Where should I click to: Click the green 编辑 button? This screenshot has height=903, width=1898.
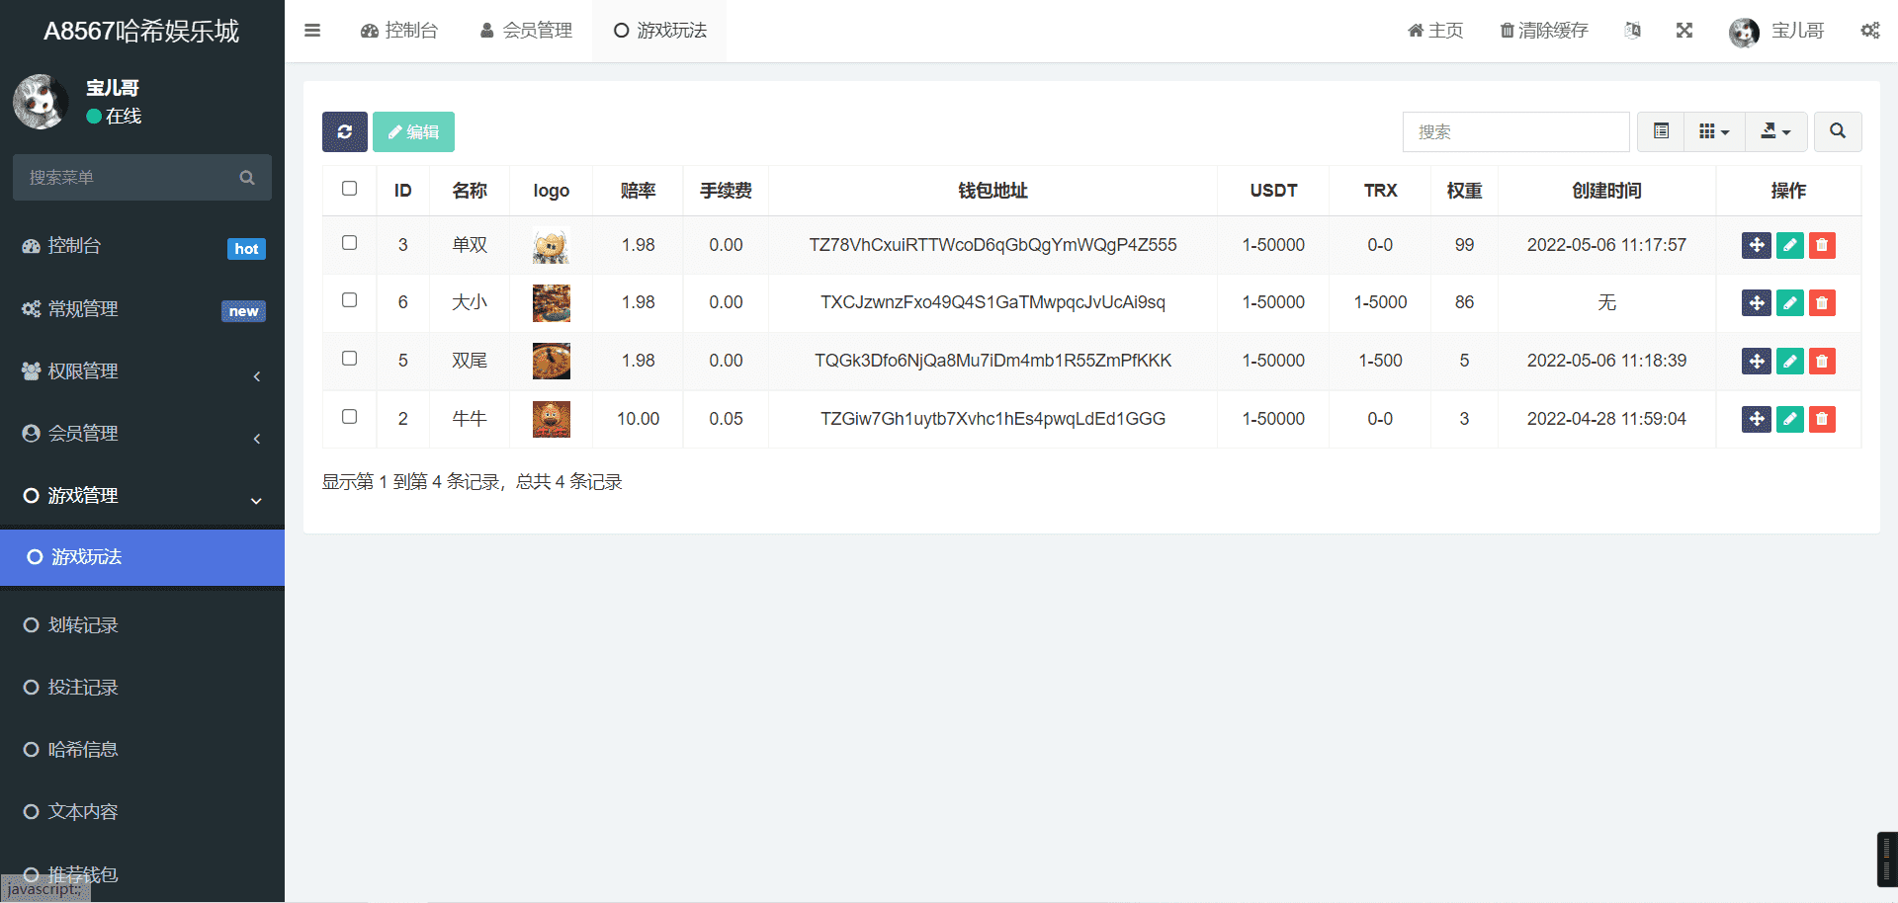413,131
